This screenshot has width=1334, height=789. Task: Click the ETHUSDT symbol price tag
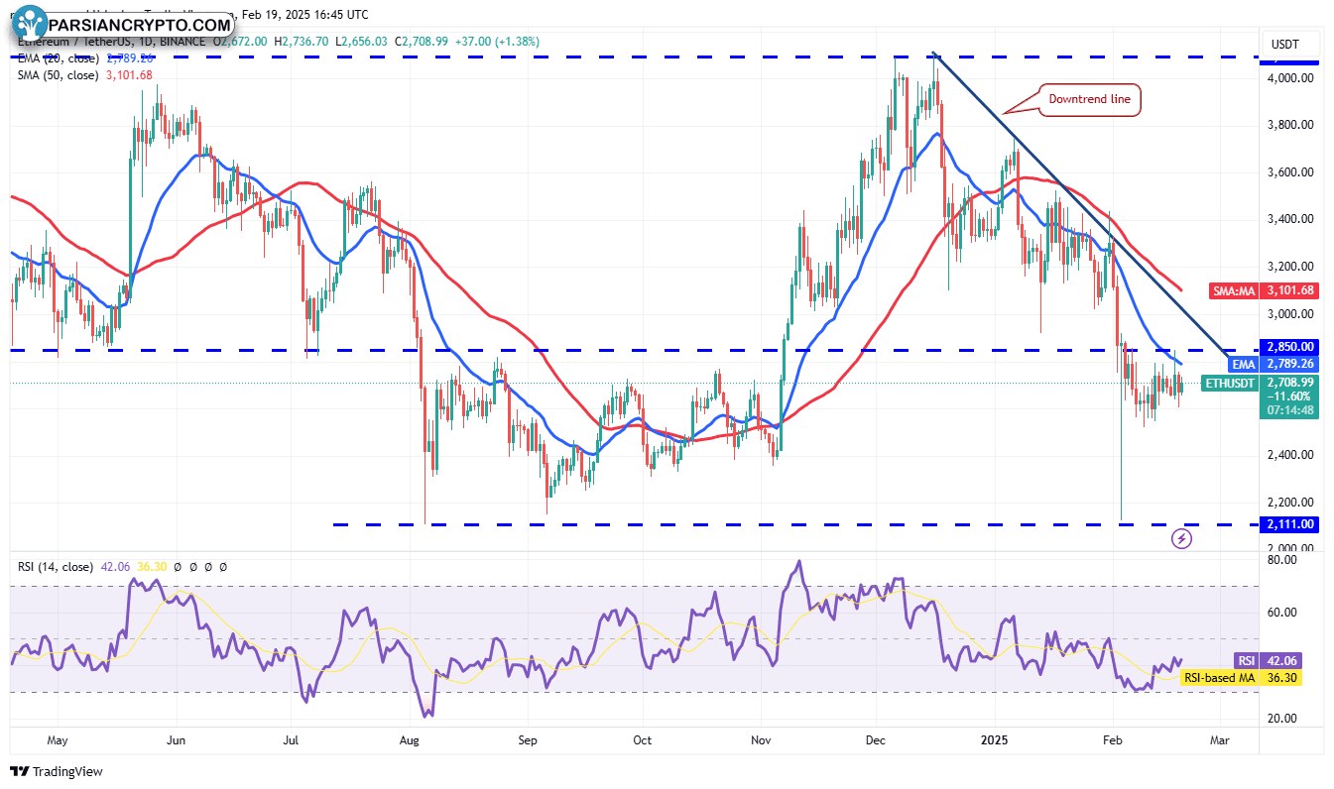pyautogui.click(x=1230, y=383)
